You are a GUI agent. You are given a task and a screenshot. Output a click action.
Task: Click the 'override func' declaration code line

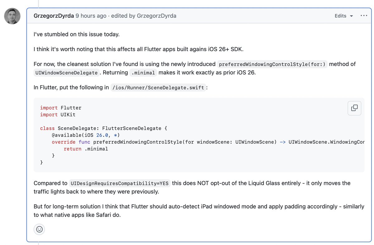click(x=208, y=142)
